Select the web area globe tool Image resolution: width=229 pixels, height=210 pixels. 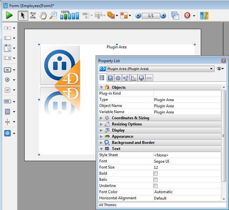click(x=7, y=133)
